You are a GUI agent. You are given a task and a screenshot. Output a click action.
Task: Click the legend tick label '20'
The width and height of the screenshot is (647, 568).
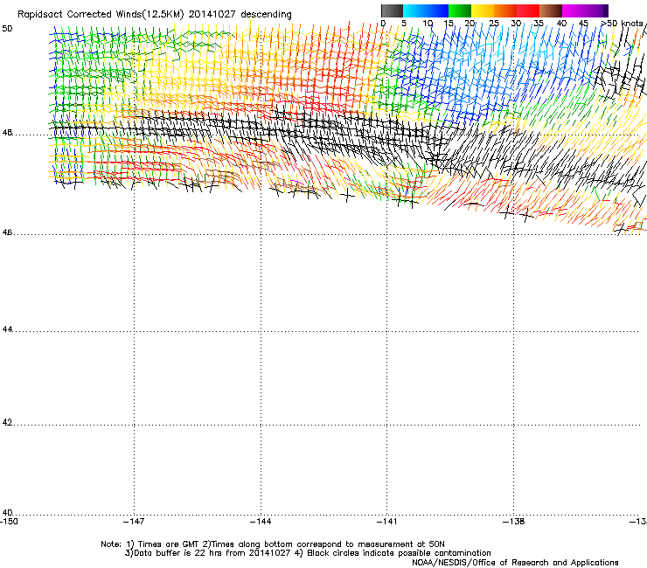(470, 23)
